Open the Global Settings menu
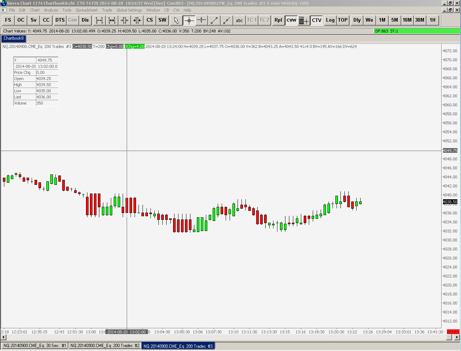The image size is (461, 351). pyautogui.click(x=129, y=10)
